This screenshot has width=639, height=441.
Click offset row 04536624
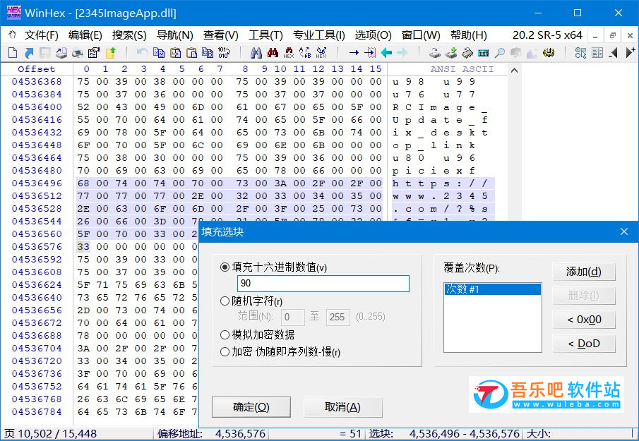coord(37,284)
